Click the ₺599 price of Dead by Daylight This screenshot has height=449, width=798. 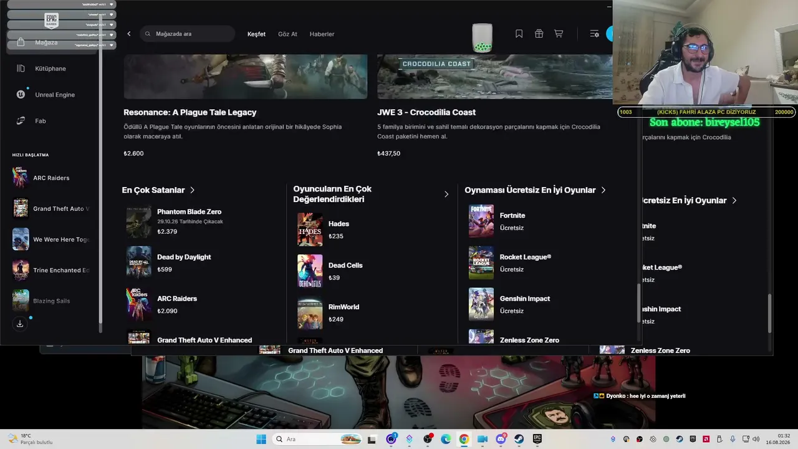click(165, 269)
